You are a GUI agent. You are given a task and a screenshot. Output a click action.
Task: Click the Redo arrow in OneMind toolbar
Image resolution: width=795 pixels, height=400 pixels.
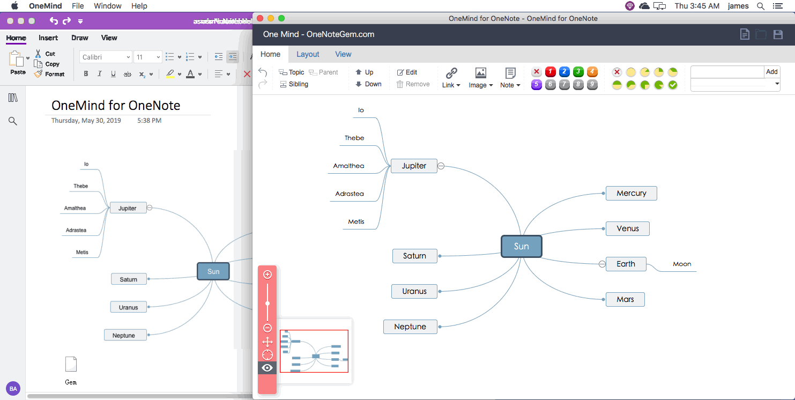tap(263, 84)
